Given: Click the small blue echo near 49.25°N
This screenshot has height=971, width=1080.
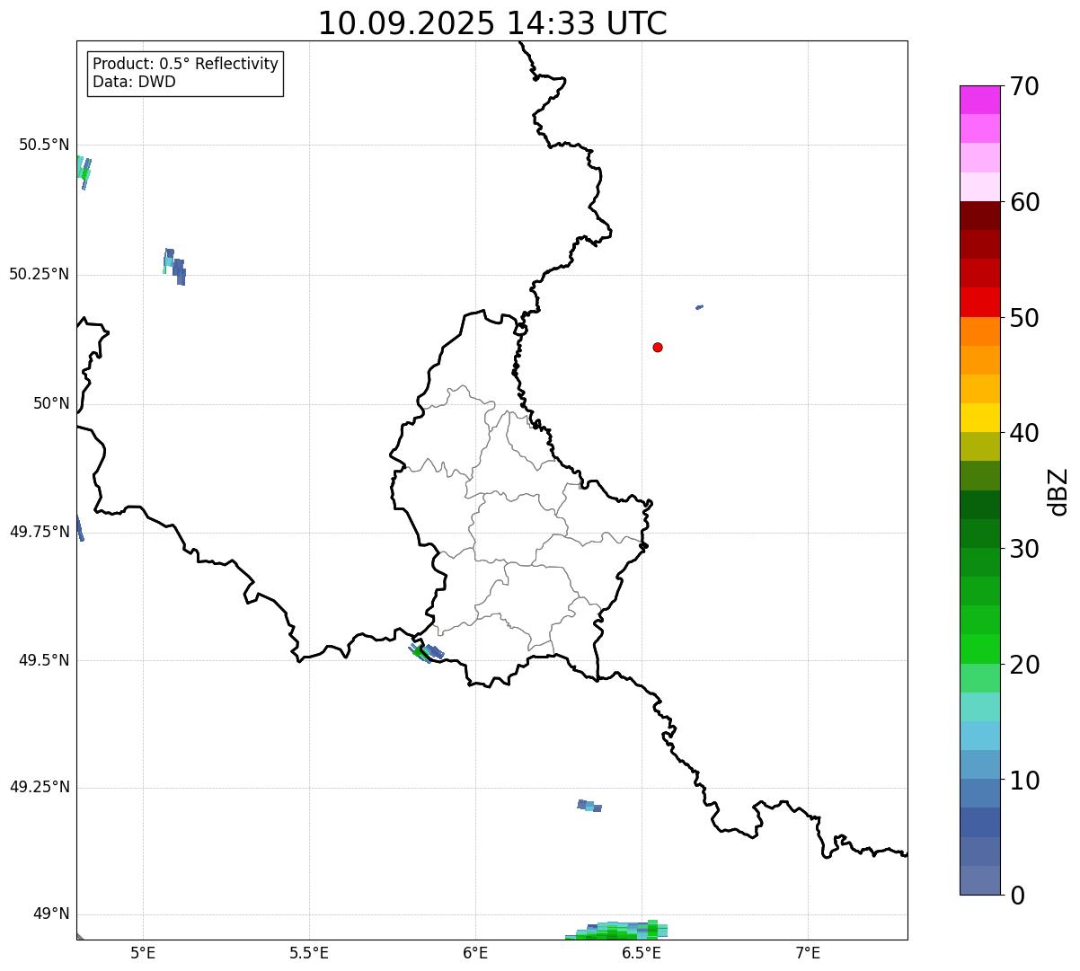Looking at the screenshot, I should pos(589,806).
